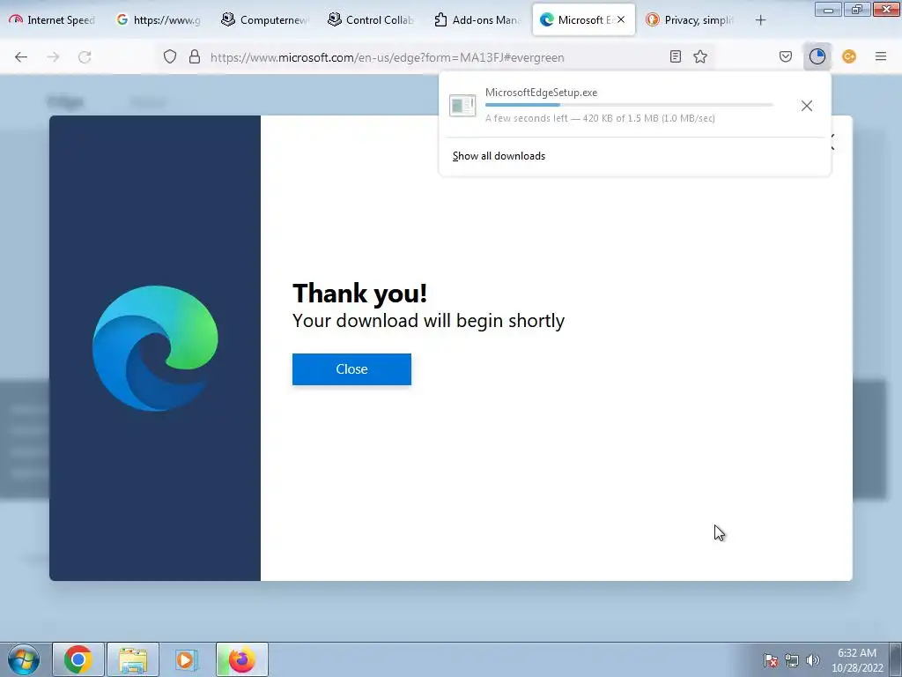Screen dimensions: 902x677
Task: Open Windows Explorer from the taskbar
Action: 133,659
